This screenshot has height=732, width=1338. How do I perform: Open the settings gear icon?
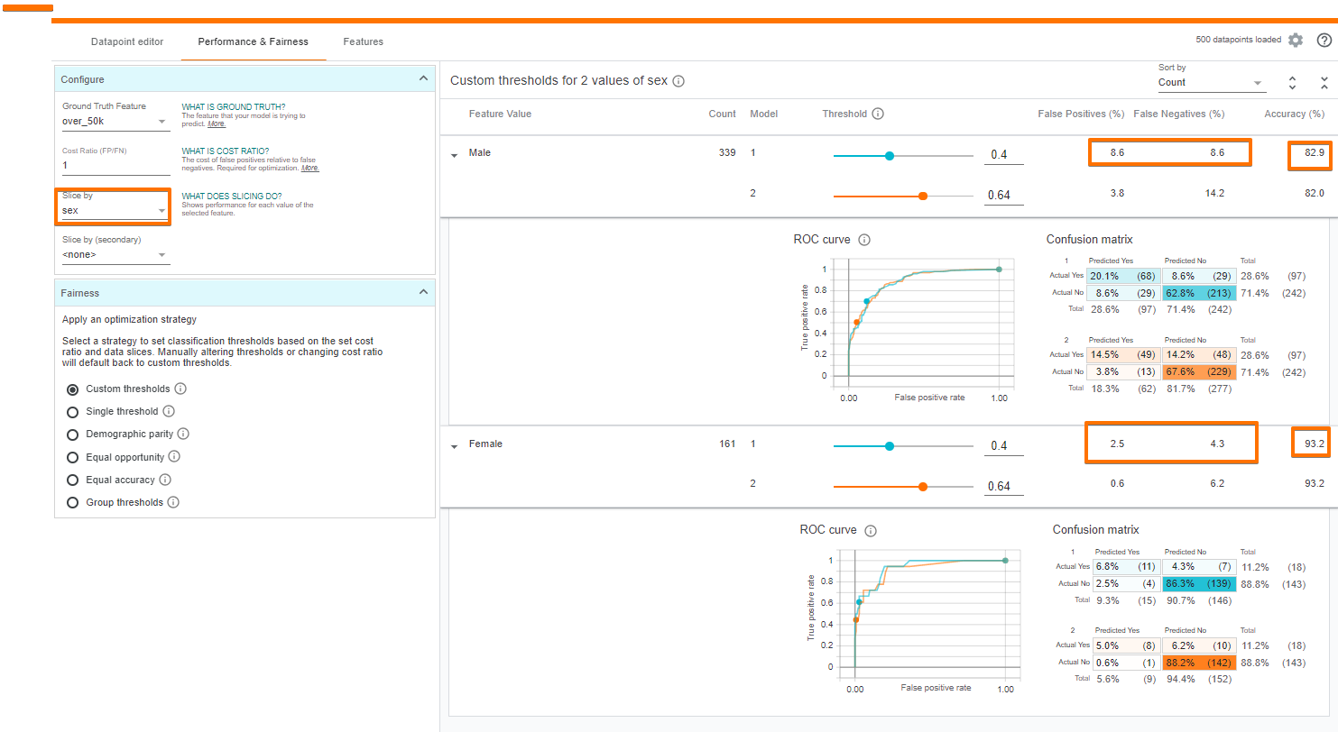pyautogui.click(x=1296, y=41)
